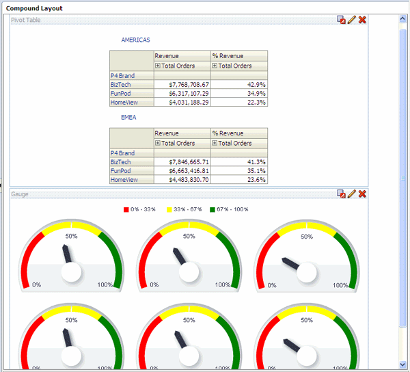Click the Revenue column header in EMEA table
Viewport: 410px width, 372px height.
click(x=182, y=133)
